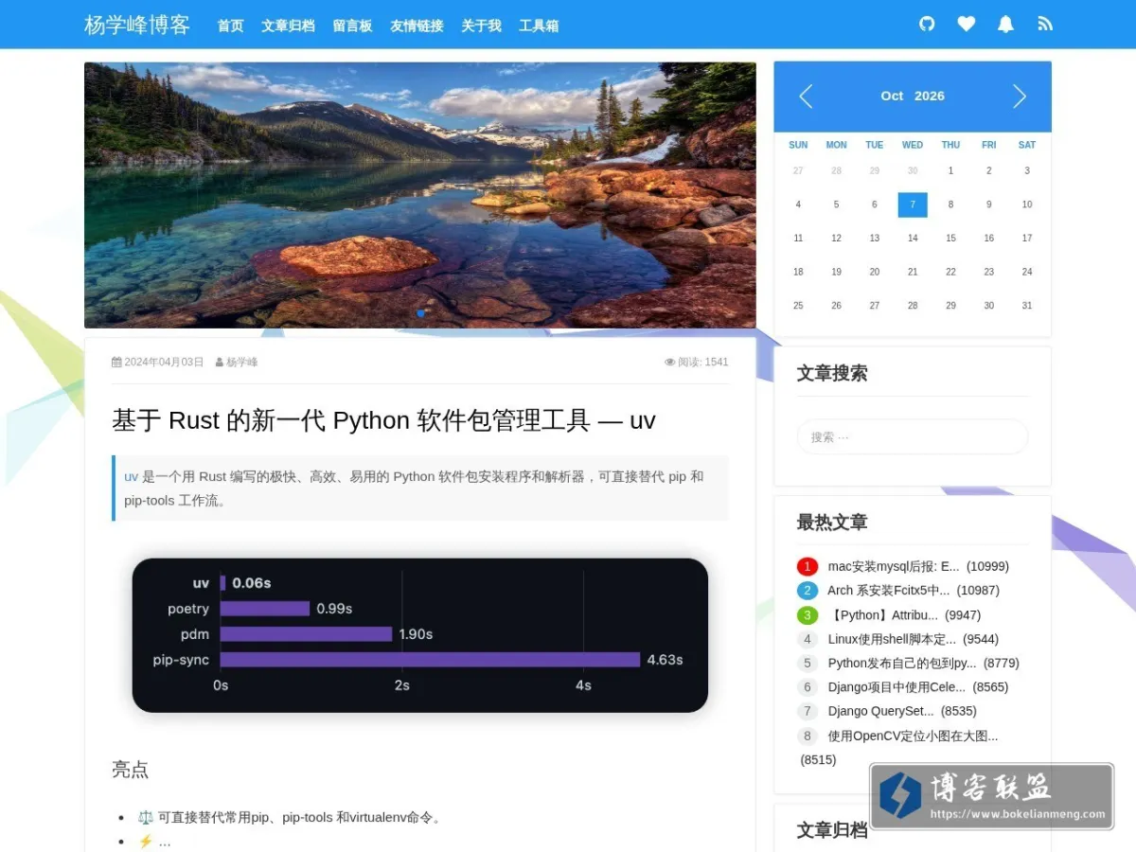This screenshot has width=1136, height=852.
Task: Click the 亮点 heading in article
Action: (x=130, y=769)
